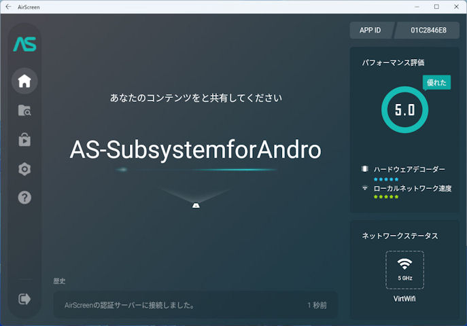The image size is (467, 326).
Task: Maximize the AirScreen window
Action: pos(436,7)
